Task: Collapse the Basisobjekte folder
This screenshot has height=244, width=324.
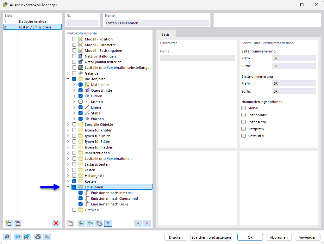Action: (68, 79)
